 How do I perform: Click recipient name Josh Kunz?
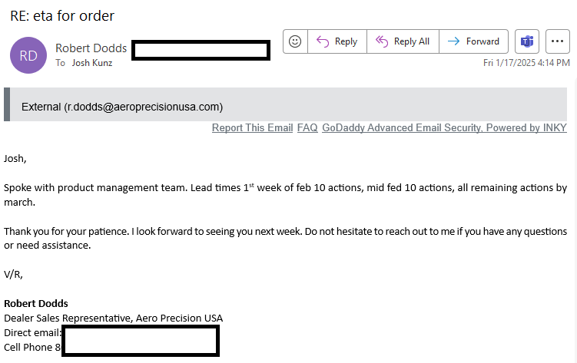pos(92,63)
